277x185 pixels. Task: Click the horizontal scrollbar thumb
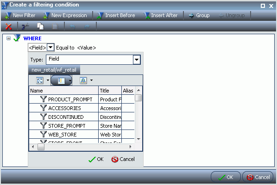coord(41,147)
